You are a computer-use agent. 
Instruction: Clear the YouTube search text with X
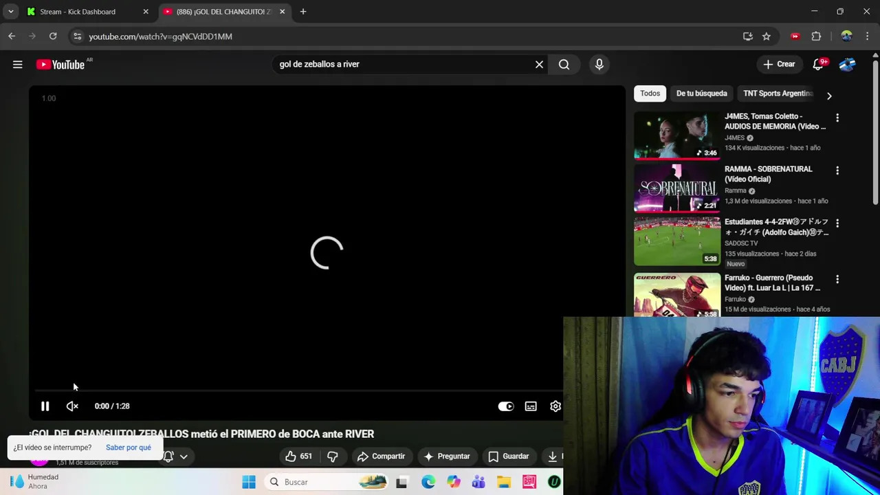coord(539,64)
